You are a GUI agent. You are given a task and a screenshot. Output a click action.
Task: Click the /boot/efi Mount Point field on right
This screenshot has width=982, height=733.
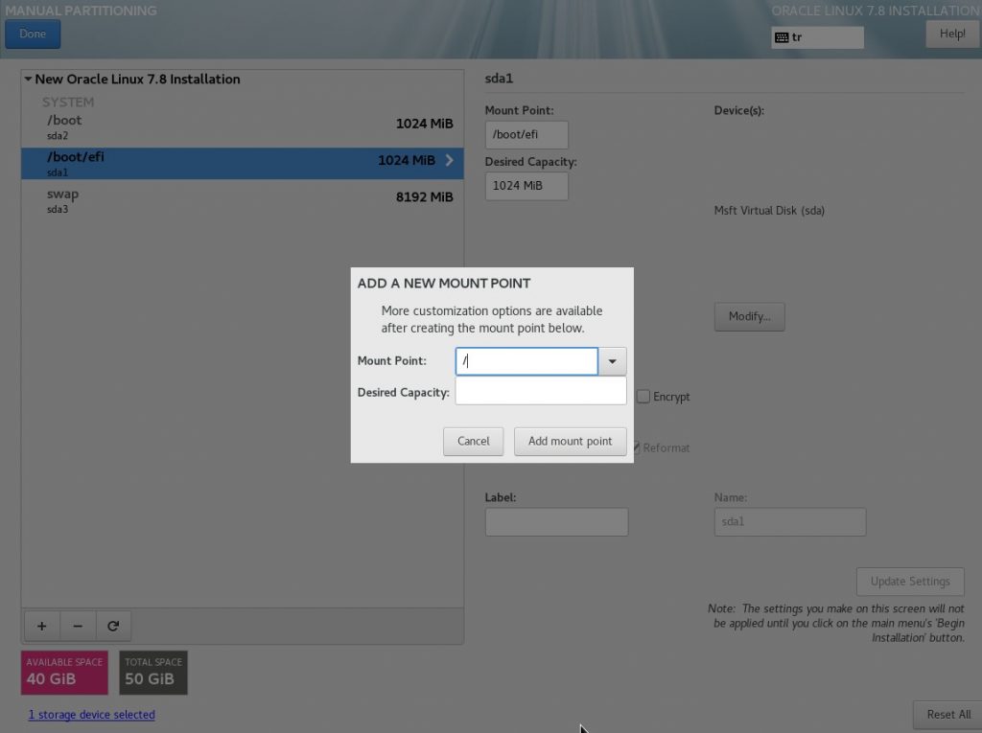[526, 134]
